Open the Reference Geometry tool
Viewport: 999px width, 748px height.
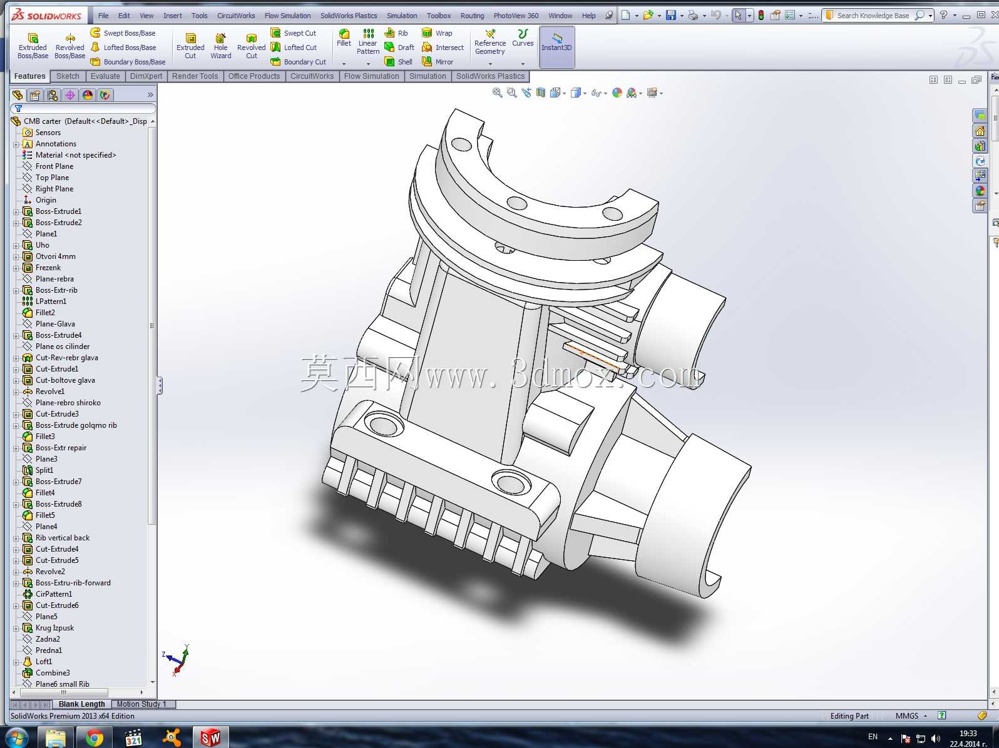(x=490, y=42)
